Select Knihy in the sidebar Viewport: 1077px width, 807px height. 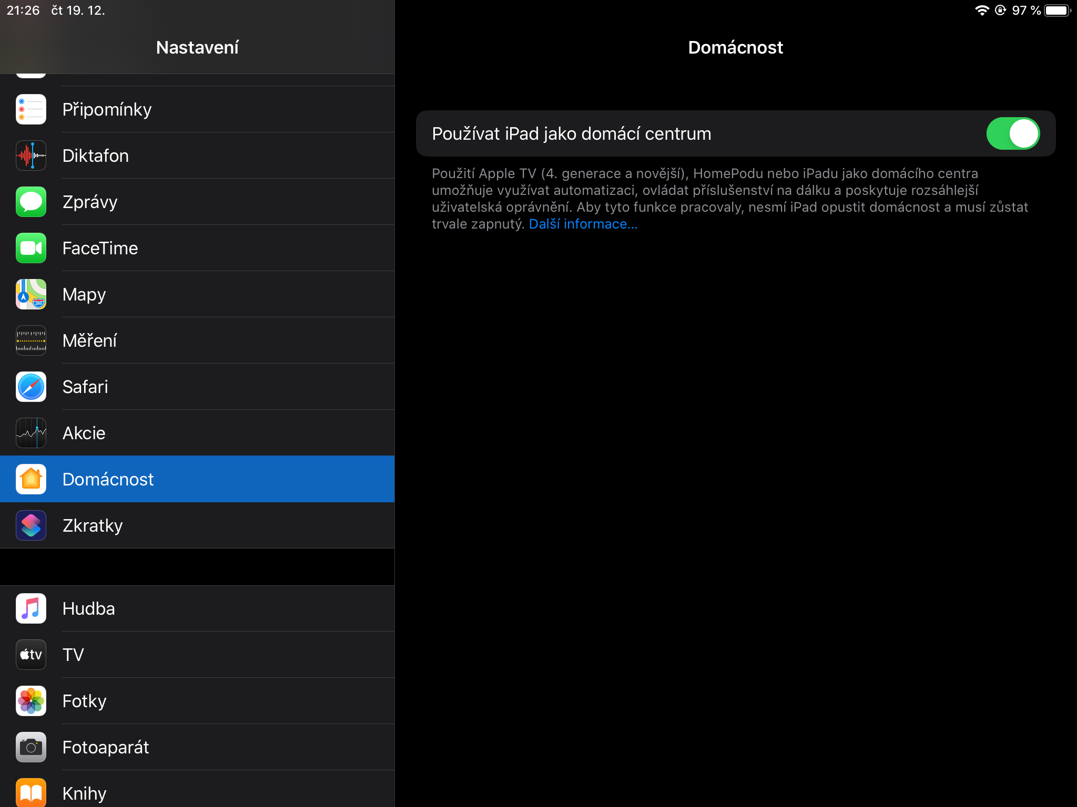click(197, 792)
